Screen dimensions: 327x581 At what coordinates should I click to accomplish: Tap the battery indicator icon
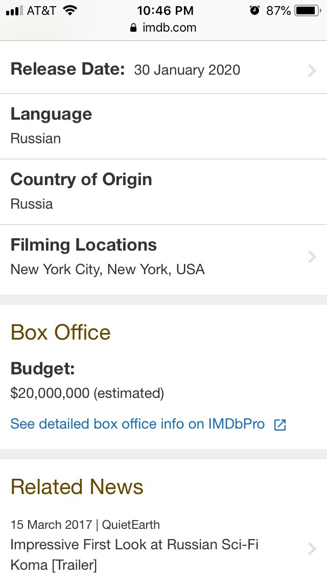coord(308,11)
